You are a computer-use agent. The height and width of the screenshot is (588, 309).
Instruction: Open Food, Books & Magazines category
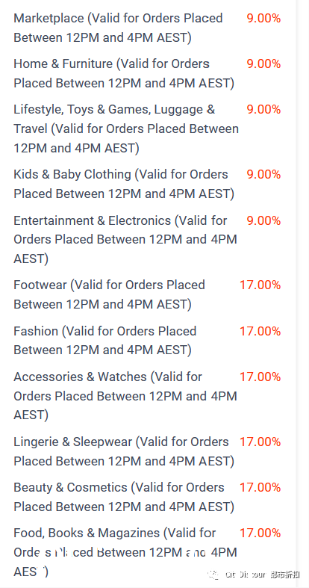coord(125,552)
